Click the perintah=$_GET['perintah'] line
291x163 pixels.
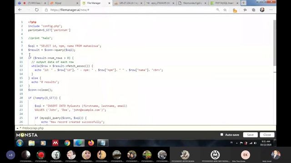point(49,30)
